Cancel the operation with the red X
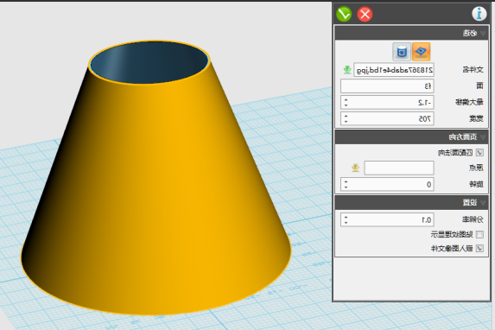 click(365, 14)
